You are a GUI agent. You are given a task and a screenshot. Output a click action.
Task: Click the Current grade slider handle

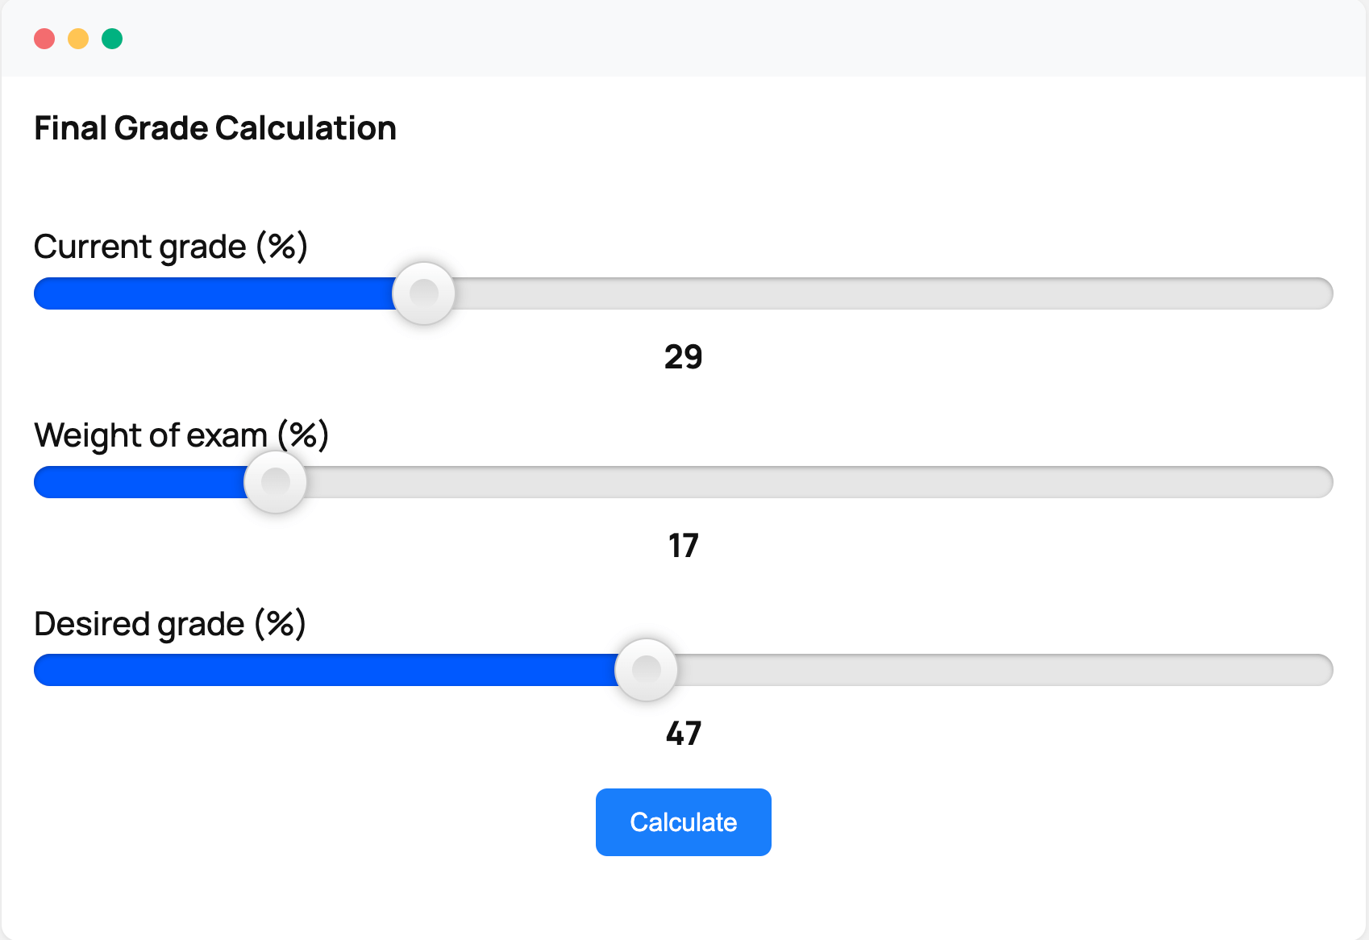coord(423,293)
